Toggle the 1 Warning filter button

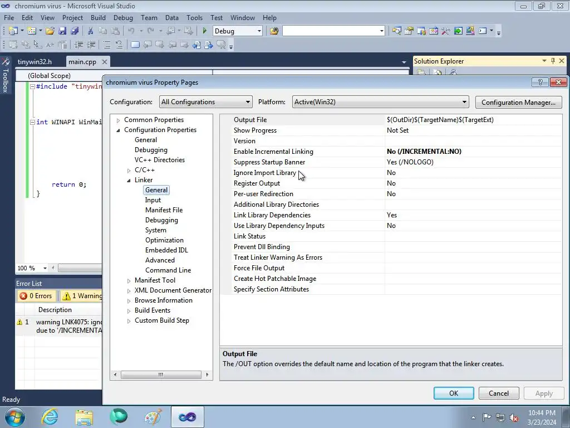coord(82,296)
